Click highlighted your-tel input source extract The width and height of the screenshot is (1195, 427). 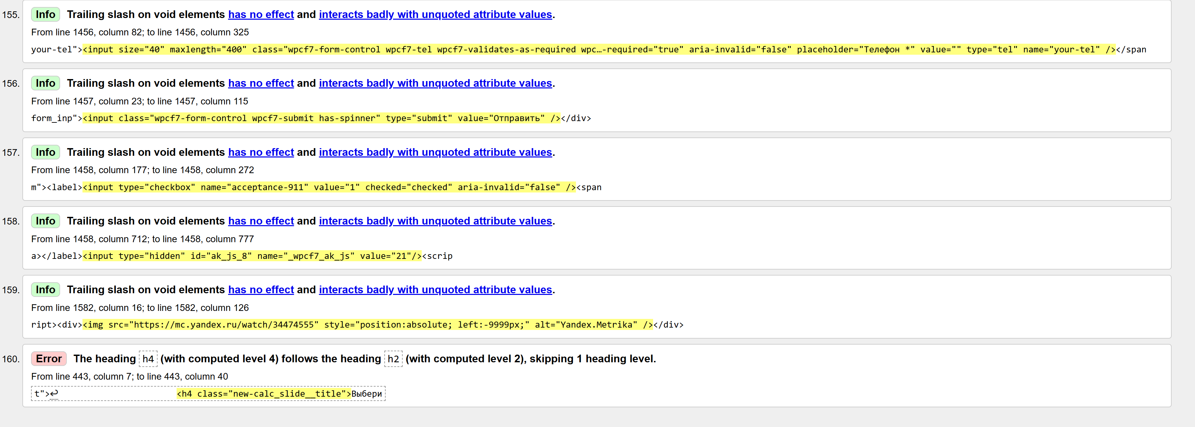pos(598,50)
